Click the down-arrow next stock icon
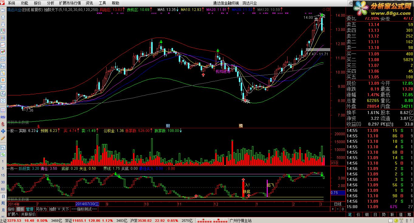 [x=3, y=24]
